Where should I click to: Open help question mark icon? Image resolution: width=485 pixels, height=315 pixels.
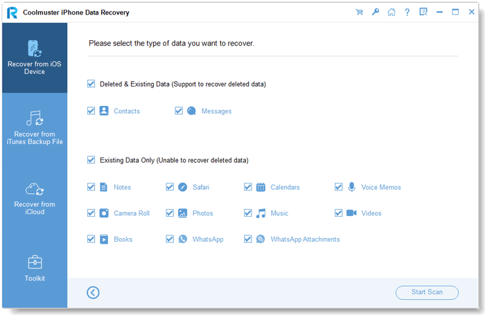point(407,12)
